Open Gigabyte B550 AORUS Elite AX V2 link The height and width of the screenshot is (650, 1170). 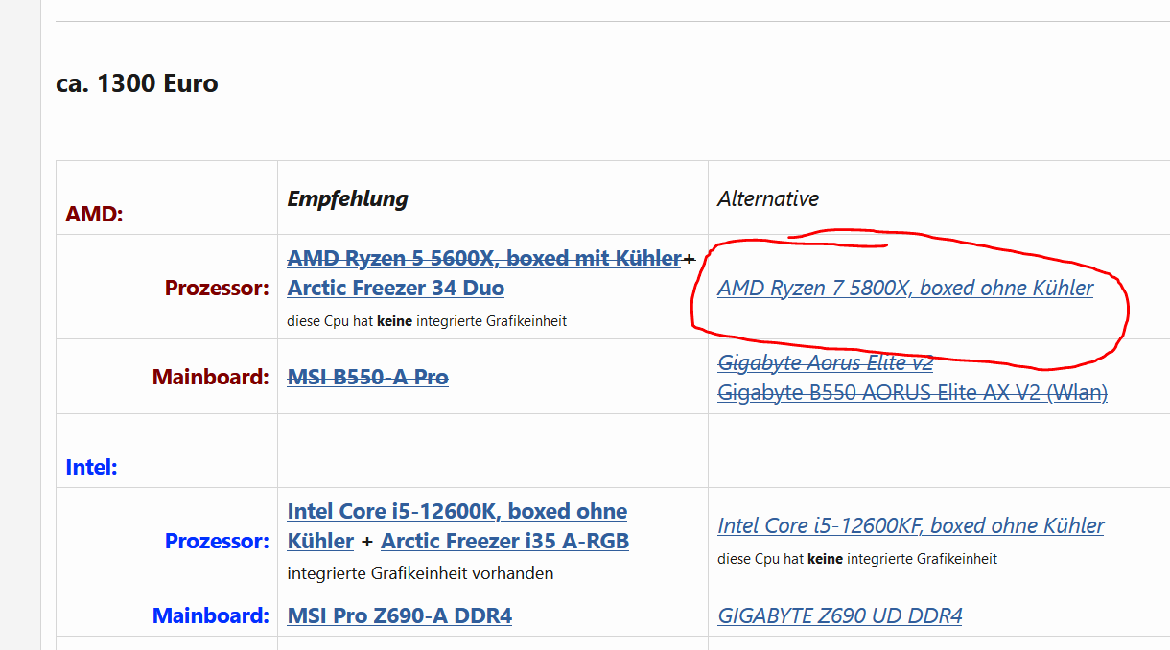(913, 392)
